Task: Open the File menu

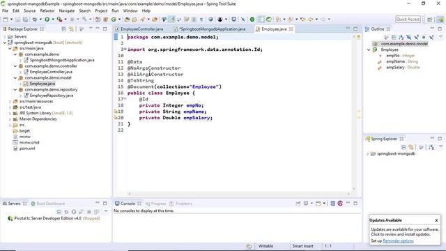Action: [5, 11]
